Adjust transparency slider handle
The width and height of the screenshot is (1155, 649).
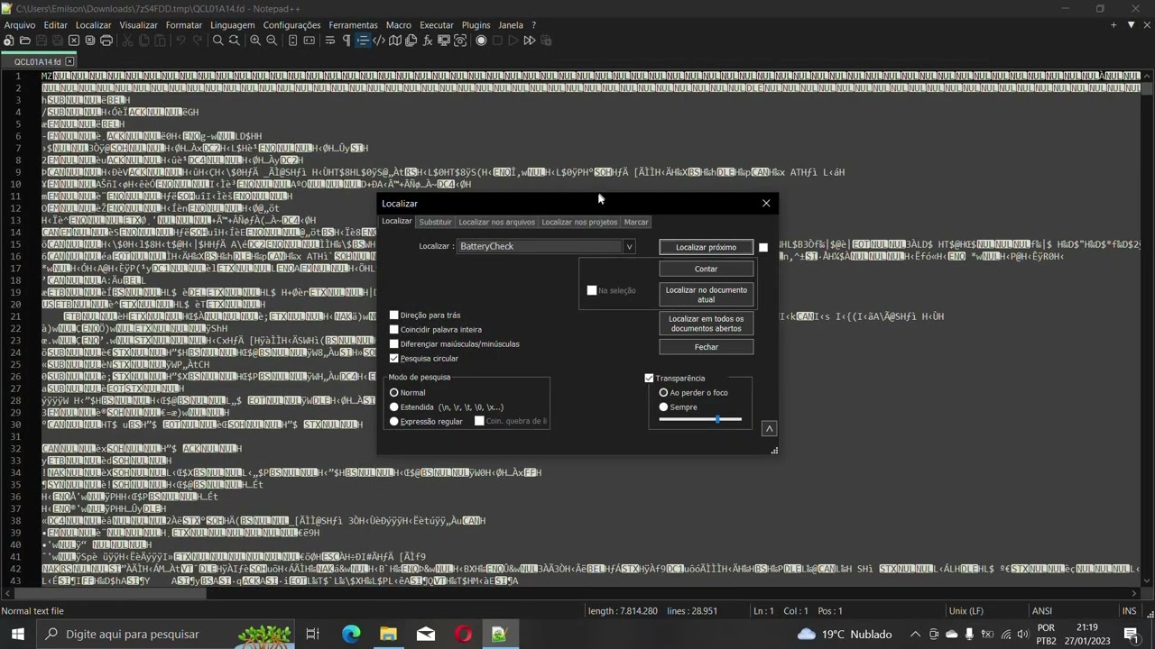717,419
